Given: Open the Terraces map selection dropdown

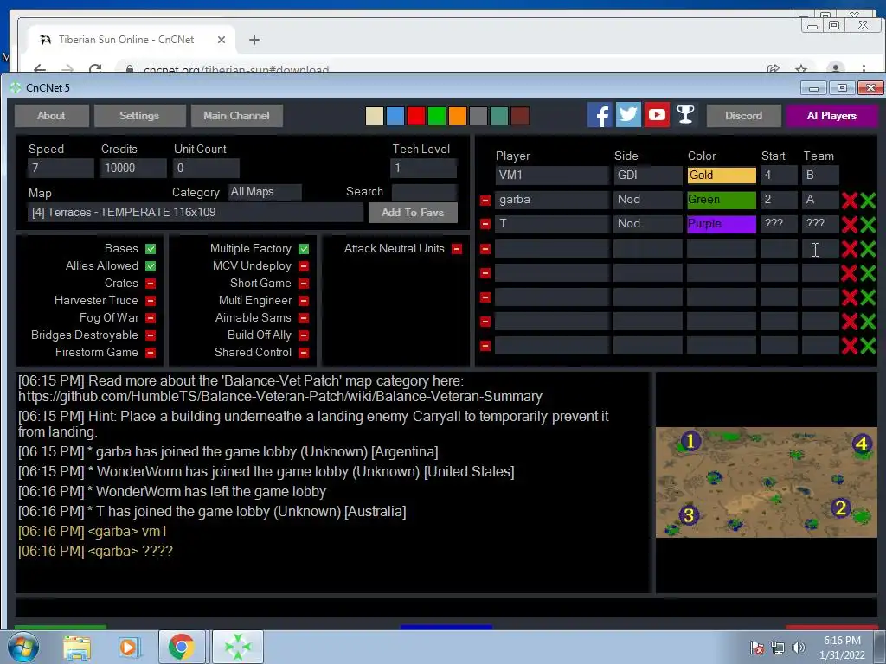Looking at the screenshot, I should [196, 213].
